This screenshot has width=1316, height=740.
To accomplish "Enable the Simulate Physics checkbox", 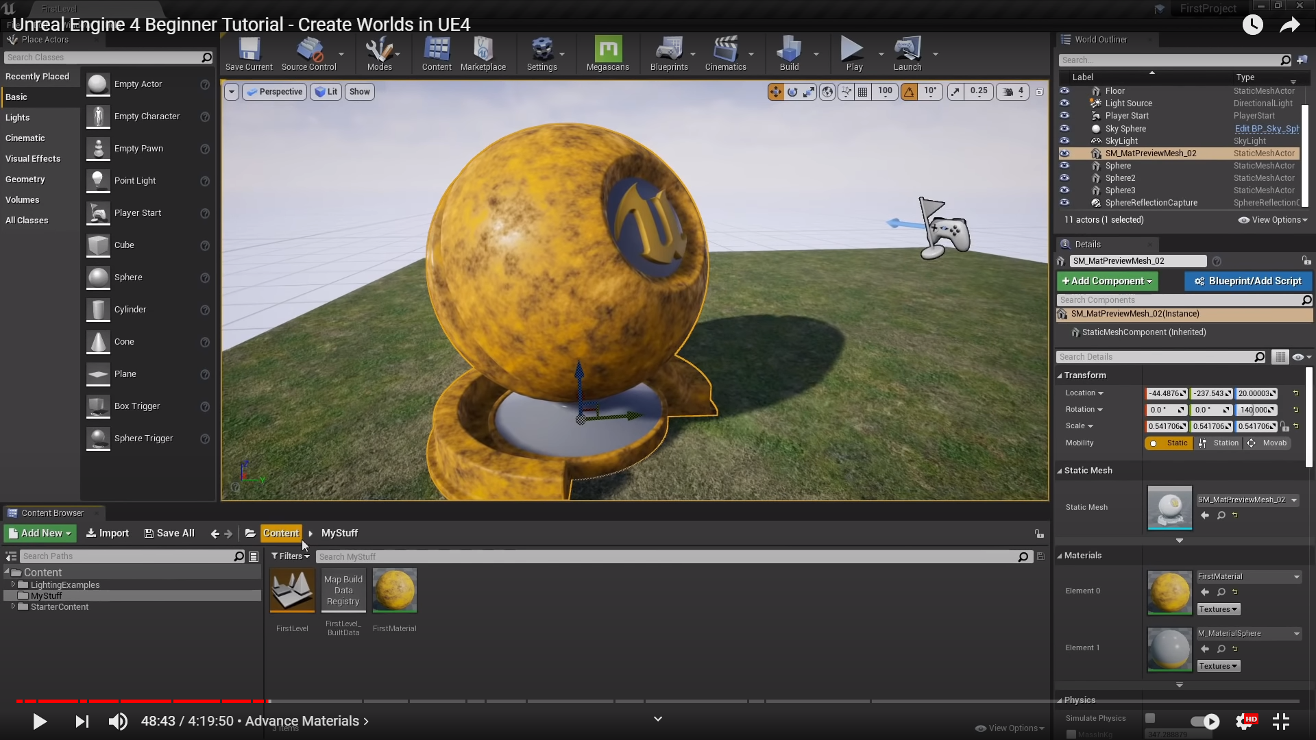I will point(1150,718).
